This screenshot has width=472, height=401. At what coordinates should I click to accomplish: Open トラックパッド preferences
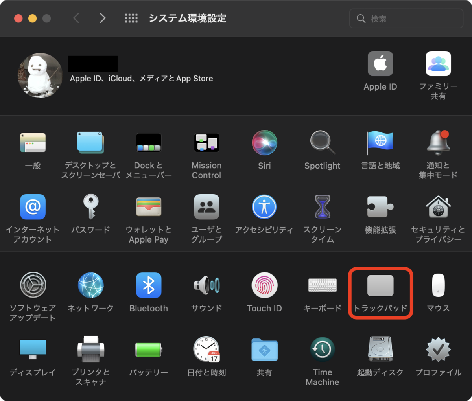pos(380,285)
